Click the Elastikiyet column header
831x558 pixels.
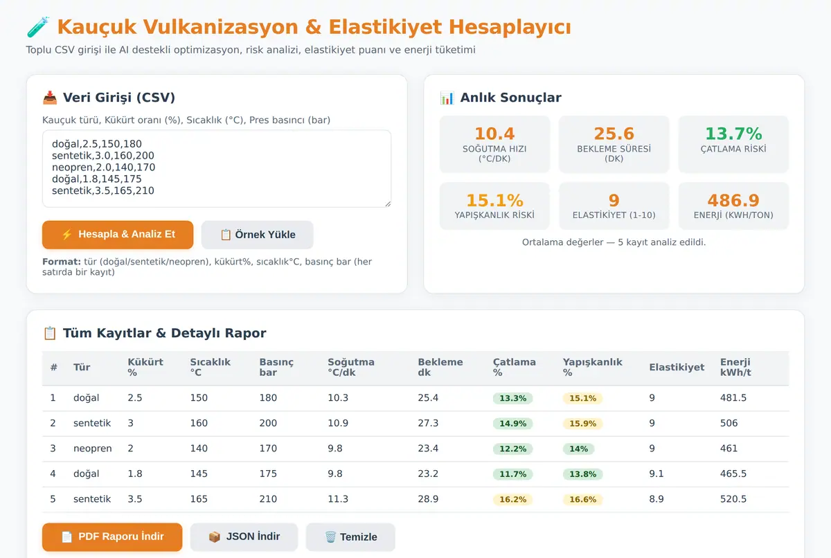pyautogui.click(x=677, y=367)
